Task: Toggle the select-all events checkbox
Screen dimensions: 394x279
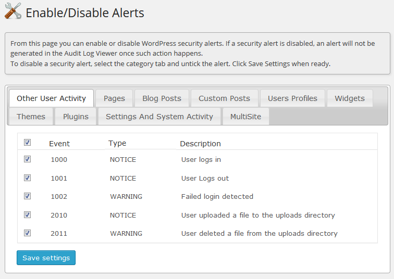Action: 28,143
